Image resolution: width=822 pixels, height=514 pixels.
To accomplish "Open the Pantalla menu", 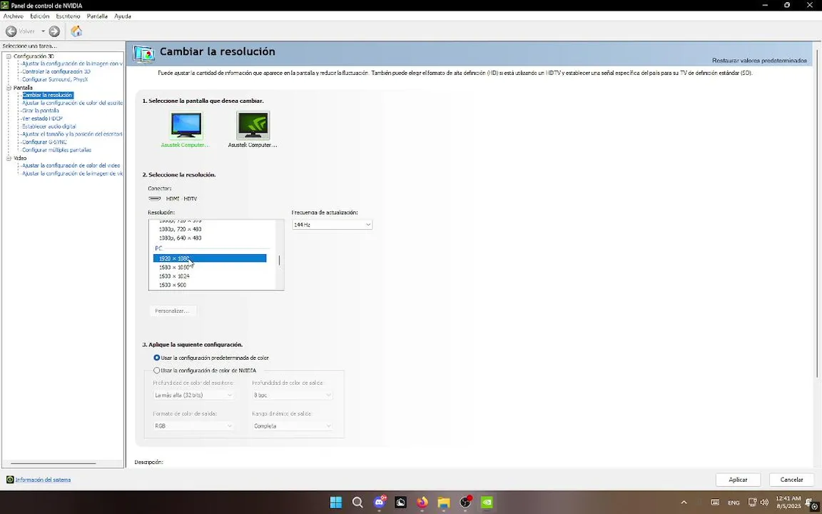I will coord(97,16).
